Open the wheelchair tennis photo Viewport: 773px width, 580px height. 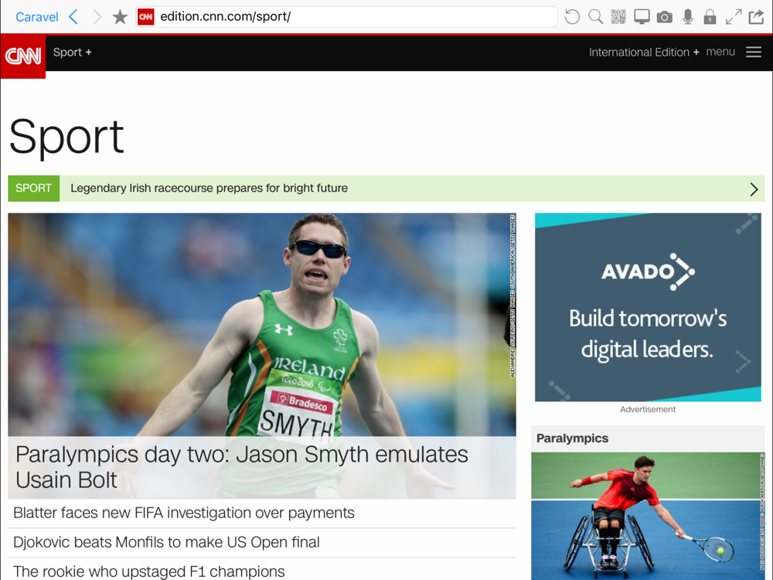point(648,516)
